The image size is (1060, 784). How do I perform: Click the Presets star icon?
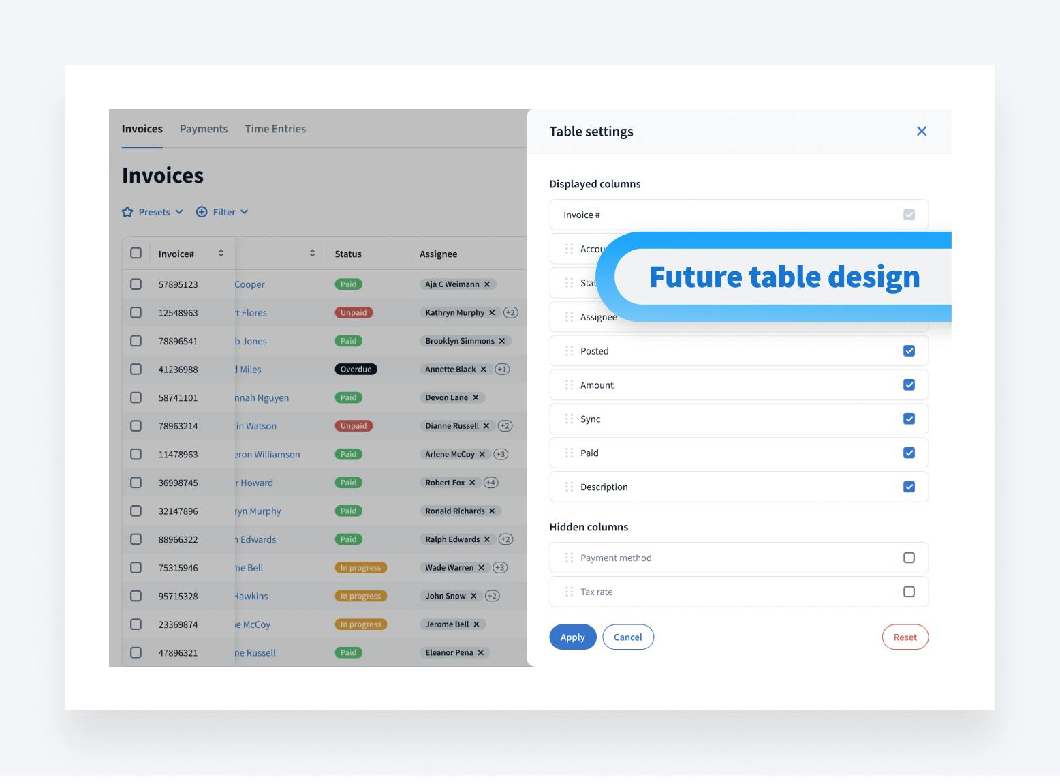[127, 212]
